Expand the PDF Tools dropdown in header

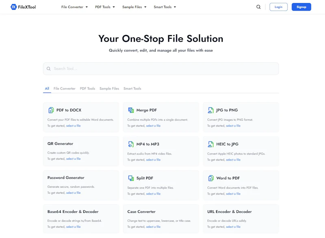click(105, 7)
